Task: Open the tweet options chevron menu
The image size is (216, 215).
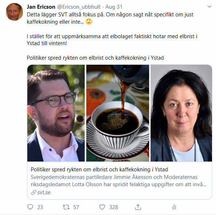Action: (x=209, y=7)
